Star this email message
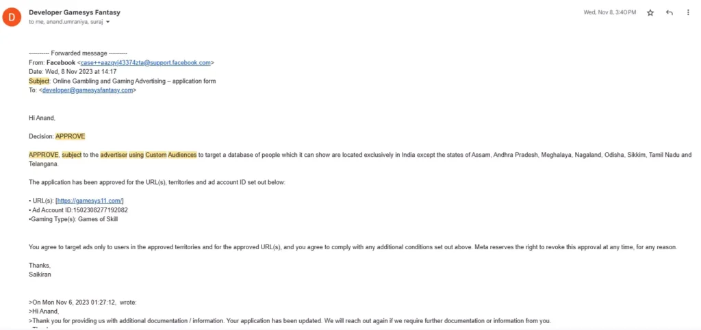 [650, 13]
